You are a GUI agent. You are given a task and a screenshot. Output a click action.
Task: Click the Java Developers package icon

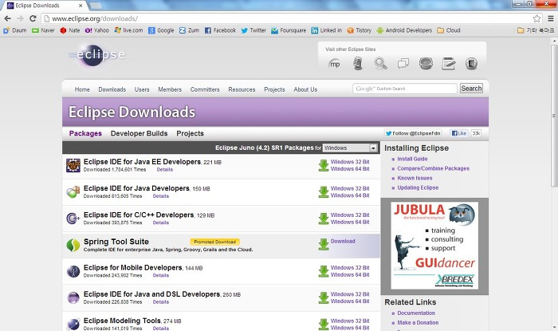coord(73,192)
